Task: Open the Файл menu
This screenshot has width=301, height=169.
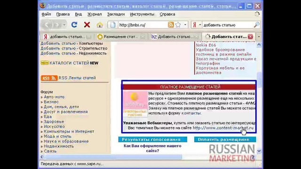Action: (46, 14)
